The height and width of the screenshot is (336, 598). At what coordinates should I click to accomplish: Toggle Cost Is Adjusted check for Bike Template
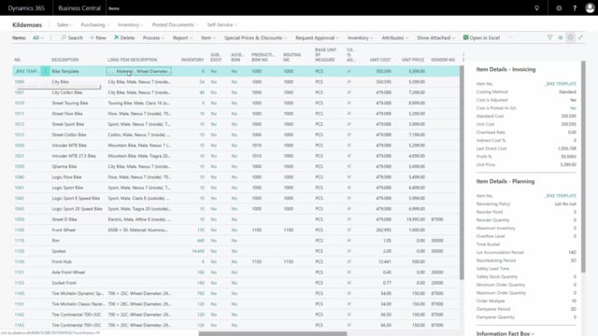(x=349, y=71)
